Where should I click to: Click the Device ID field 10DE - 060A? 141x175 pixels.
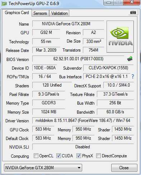coord(44,68)
